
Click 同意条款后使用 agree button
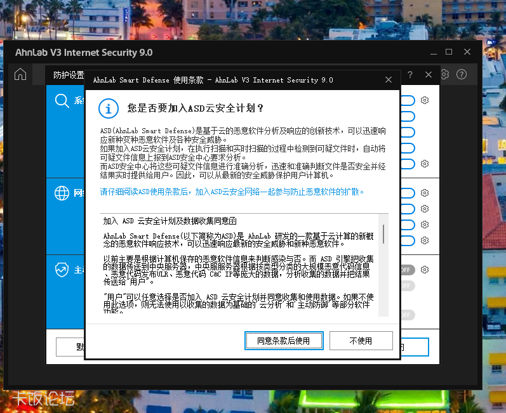point(284,341)
